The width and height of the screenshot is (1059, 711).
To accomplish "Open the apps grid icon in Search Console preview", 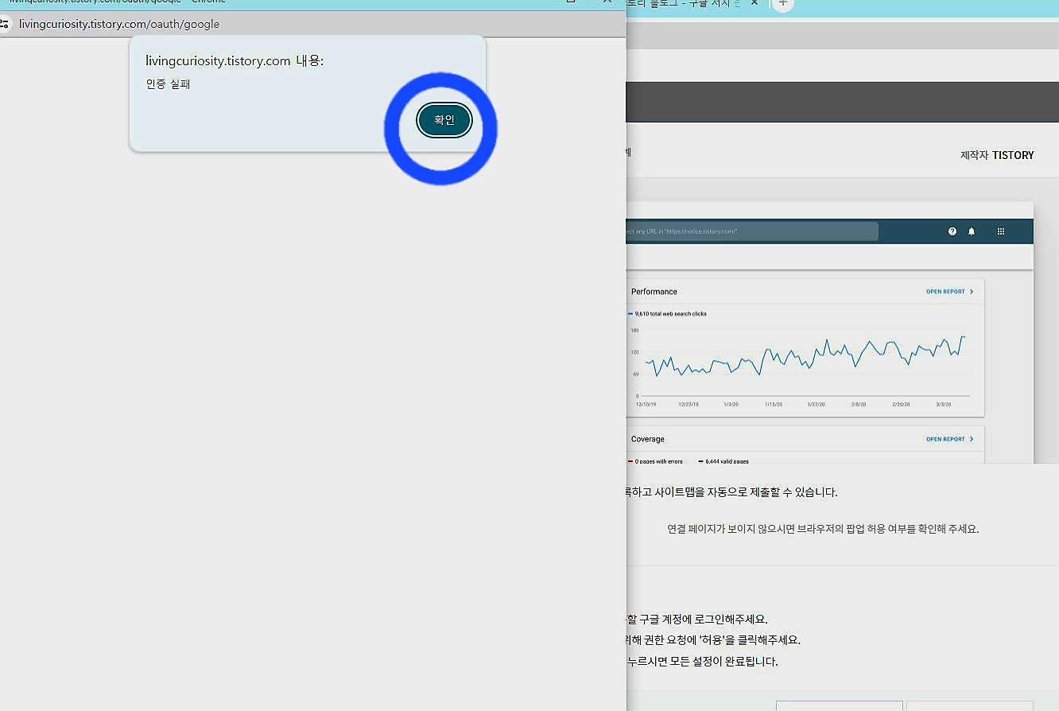I will [x=1001, y=231].
